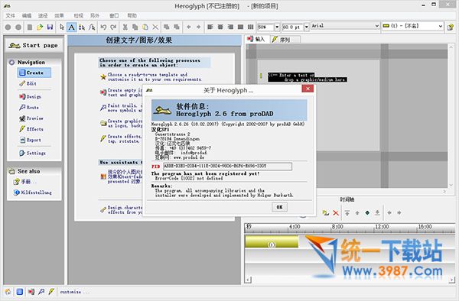Click the black text entry box in preview
Screen dimensions: 459x301
[x=307, y=77]
